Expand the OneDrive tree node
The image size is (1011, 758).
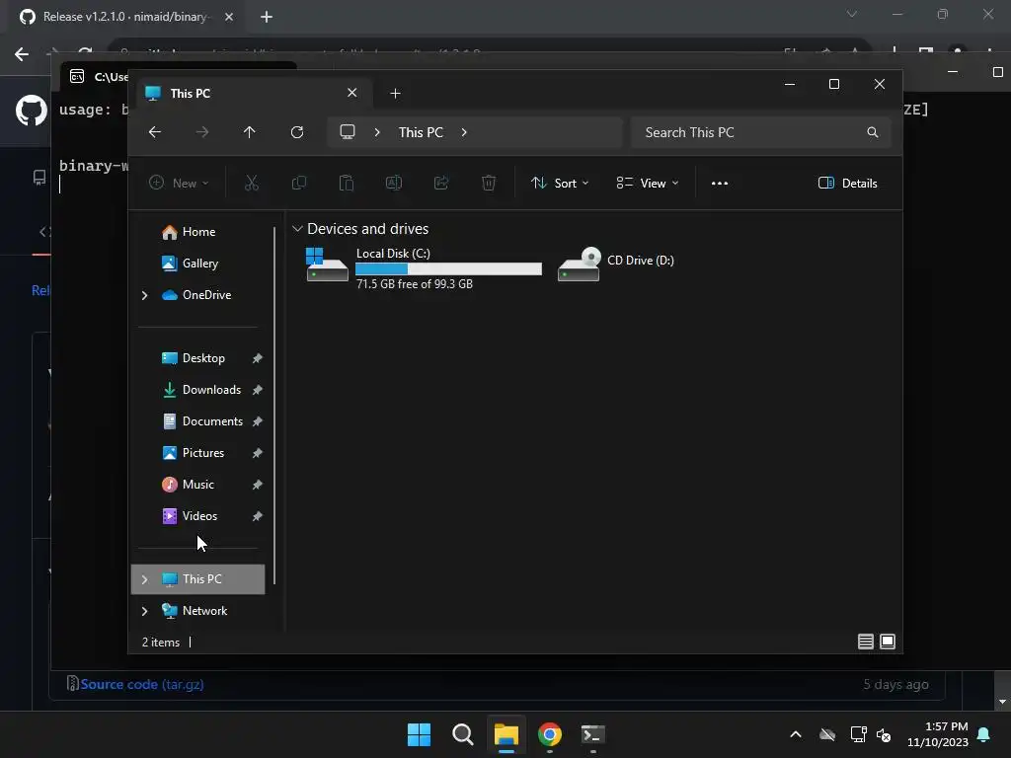coord(144,295)
